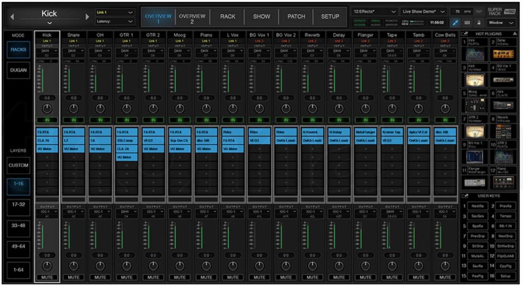Screen dimensions: 523x287
Task: Adjust the Delay output gain knob
Action: tap(339, 266)
